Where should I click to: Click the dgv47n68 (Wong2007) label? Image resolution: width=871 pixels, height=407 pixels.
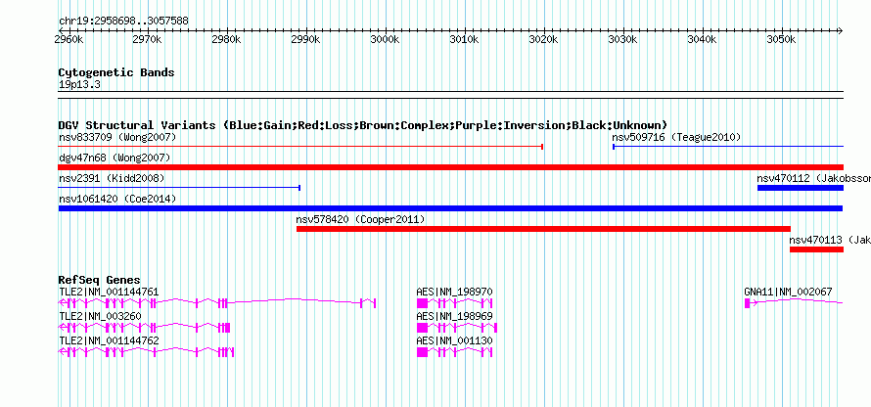coord(115,158)
